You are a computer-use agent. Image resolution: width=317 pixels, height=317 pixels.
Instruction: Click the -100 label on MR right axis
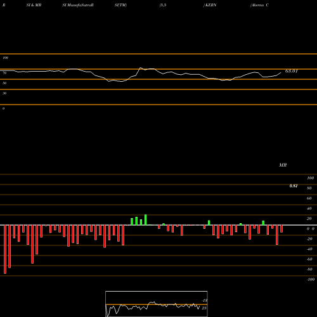pos(311,280)
